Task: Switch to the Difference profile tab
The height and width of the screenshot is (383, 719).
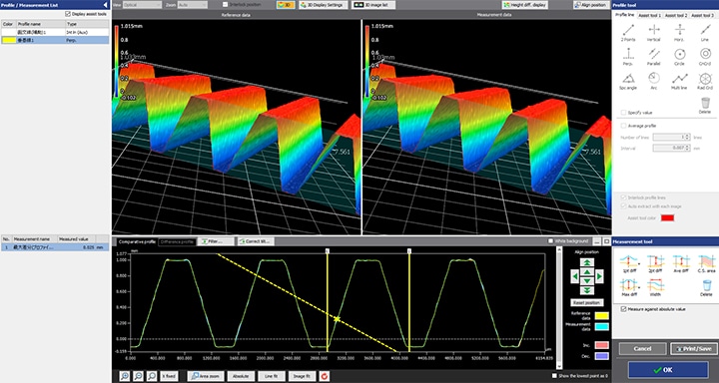Action: (x=177, y=241)
